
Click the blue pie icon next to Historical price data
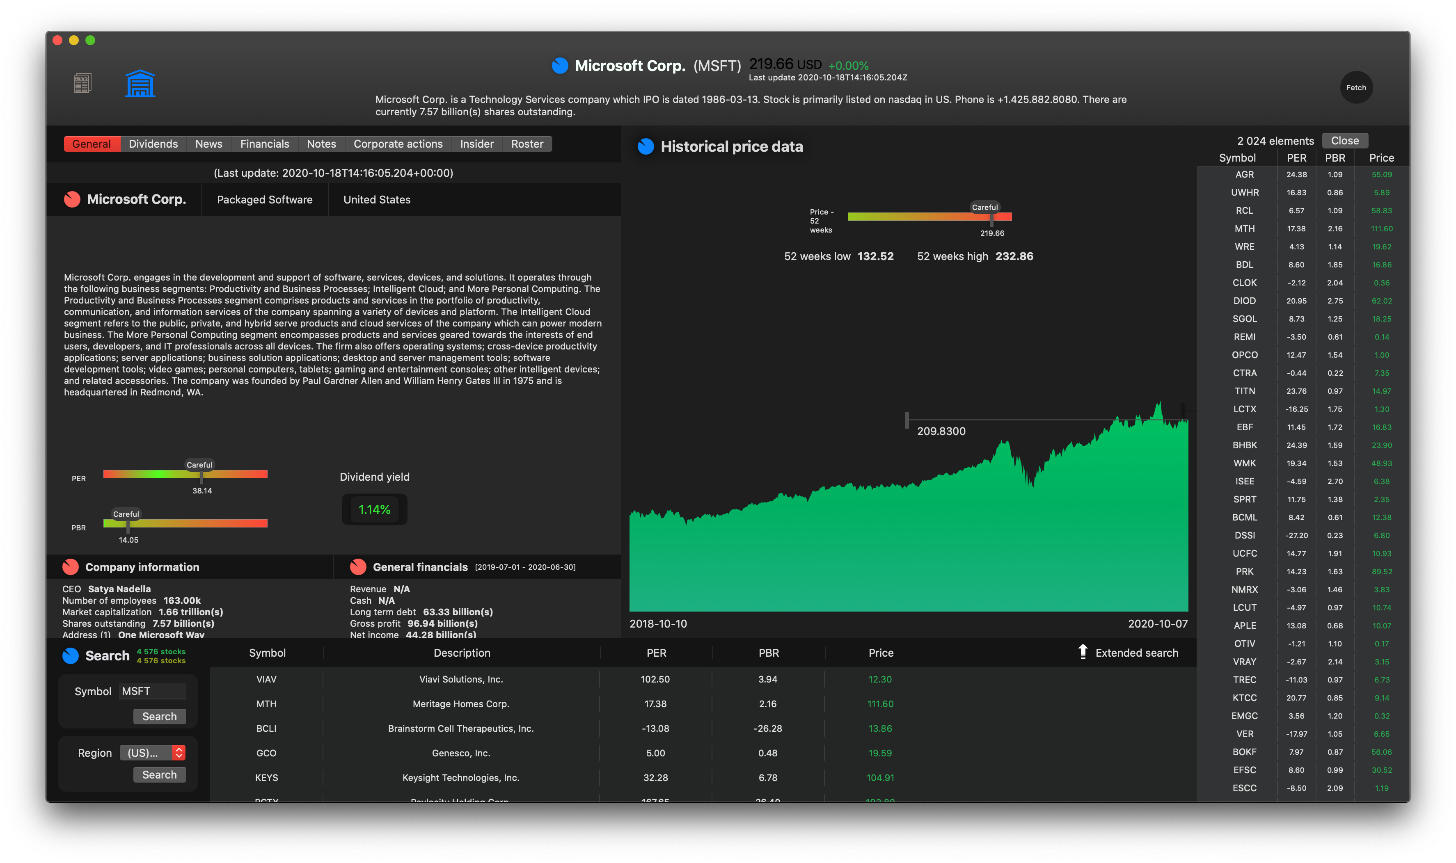pyautogui.click(x=646, y=146)
